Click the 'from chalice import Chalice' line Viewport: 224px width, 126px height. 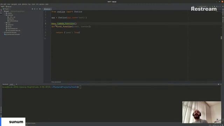[67, 12]
